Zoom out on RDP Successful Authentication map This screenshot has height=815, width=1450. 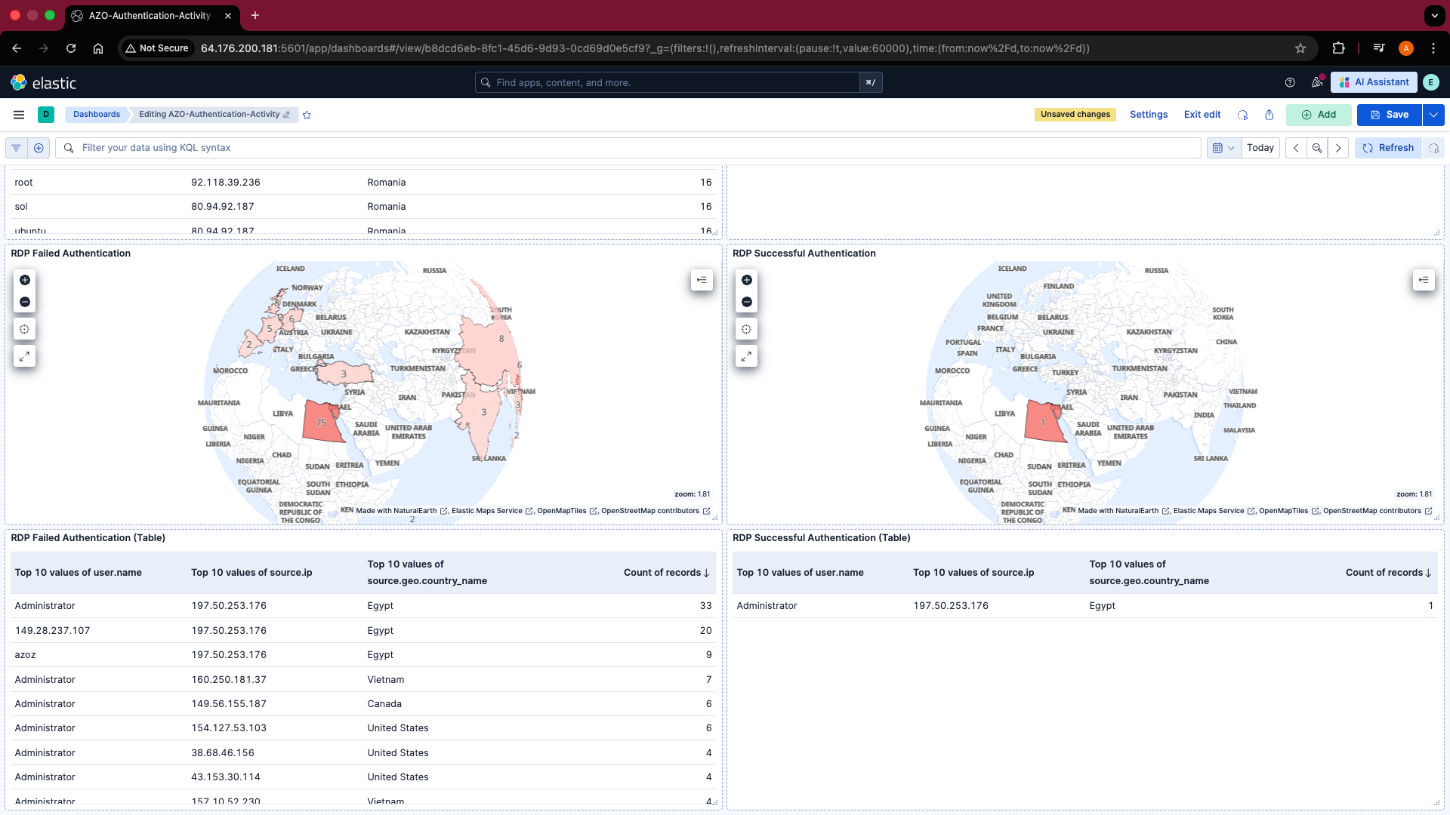click(x=747, y=302)
